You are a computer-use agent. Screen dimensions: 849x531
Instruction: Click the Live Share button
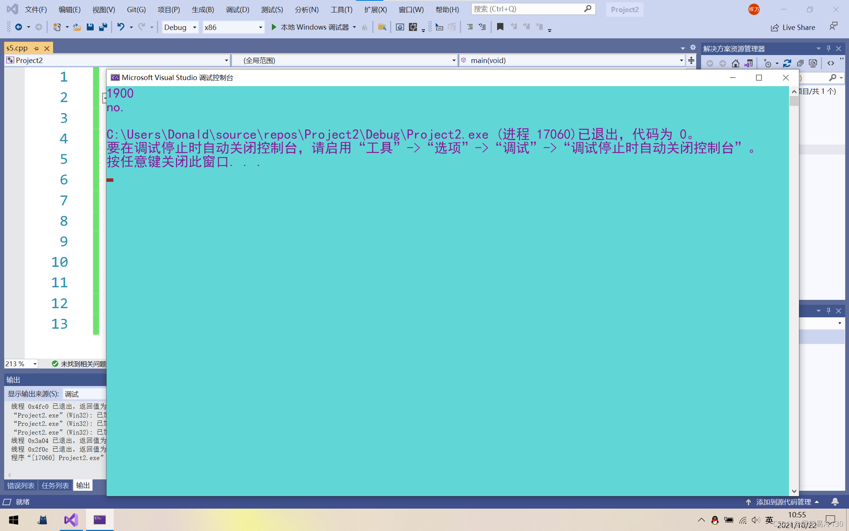[793, 27]
